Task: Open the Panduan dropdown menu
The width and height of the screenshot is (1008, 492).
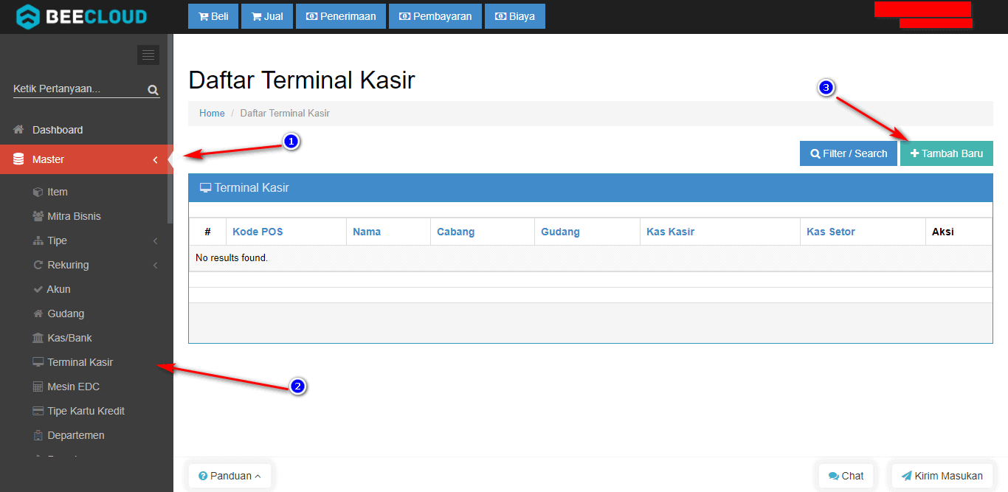Action: (x=229, y=476)
